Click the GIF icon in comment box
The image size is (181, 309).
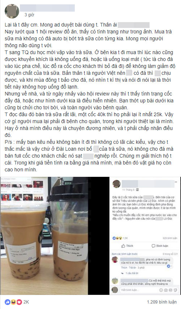(x=171, y=290)
